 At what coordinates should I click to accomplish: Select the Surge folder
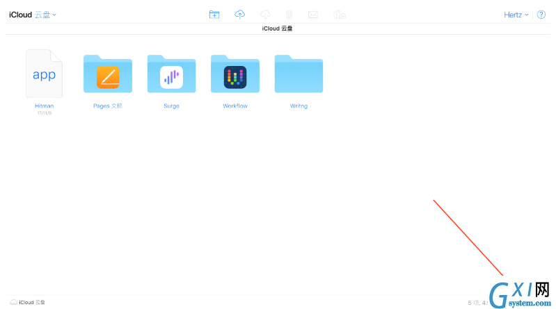(x=171, y=74)
